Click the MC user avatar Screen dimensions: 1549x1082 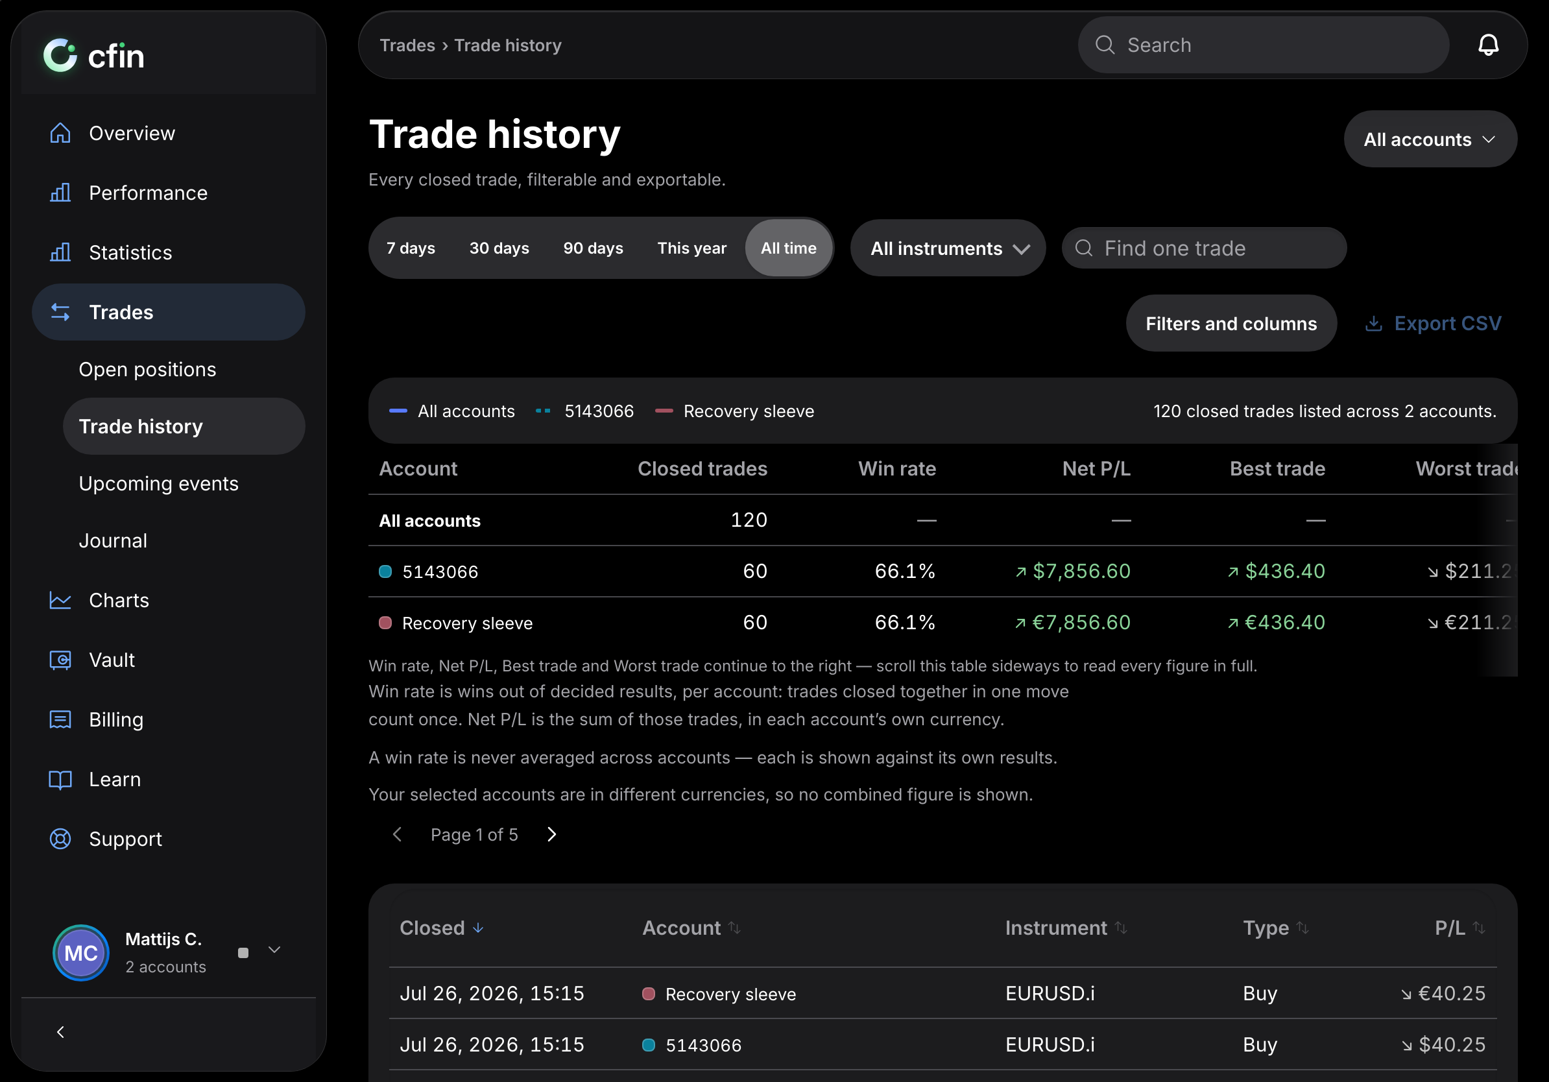[x=81, y=952]
